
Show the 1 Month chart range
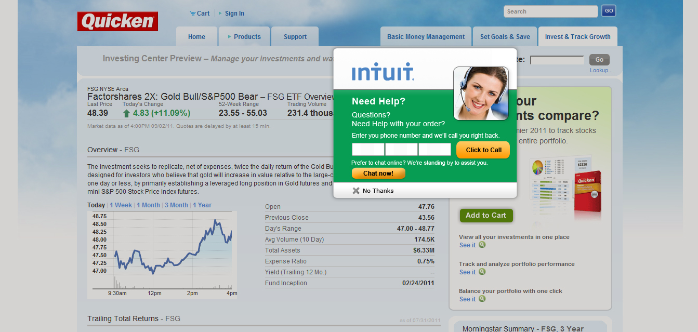pos(148,205)
